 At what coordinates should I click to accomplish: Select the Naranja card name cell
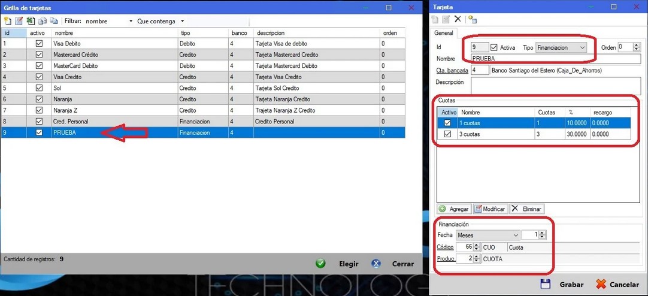(x=115, y=99)
